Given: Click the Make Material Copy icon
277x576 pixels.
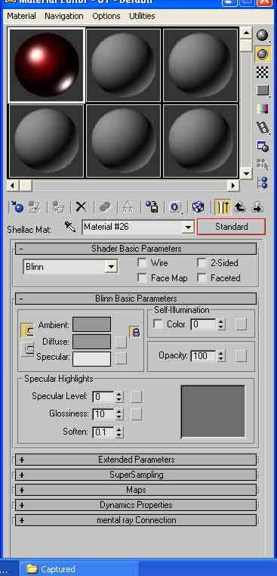Looking at the screenshot, I should coord(105,207).
